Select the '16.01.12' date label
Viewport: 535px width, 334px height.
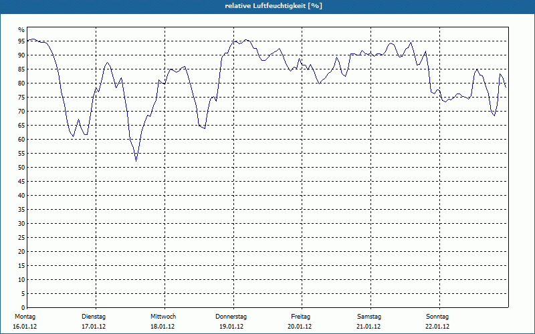point(25,327)
